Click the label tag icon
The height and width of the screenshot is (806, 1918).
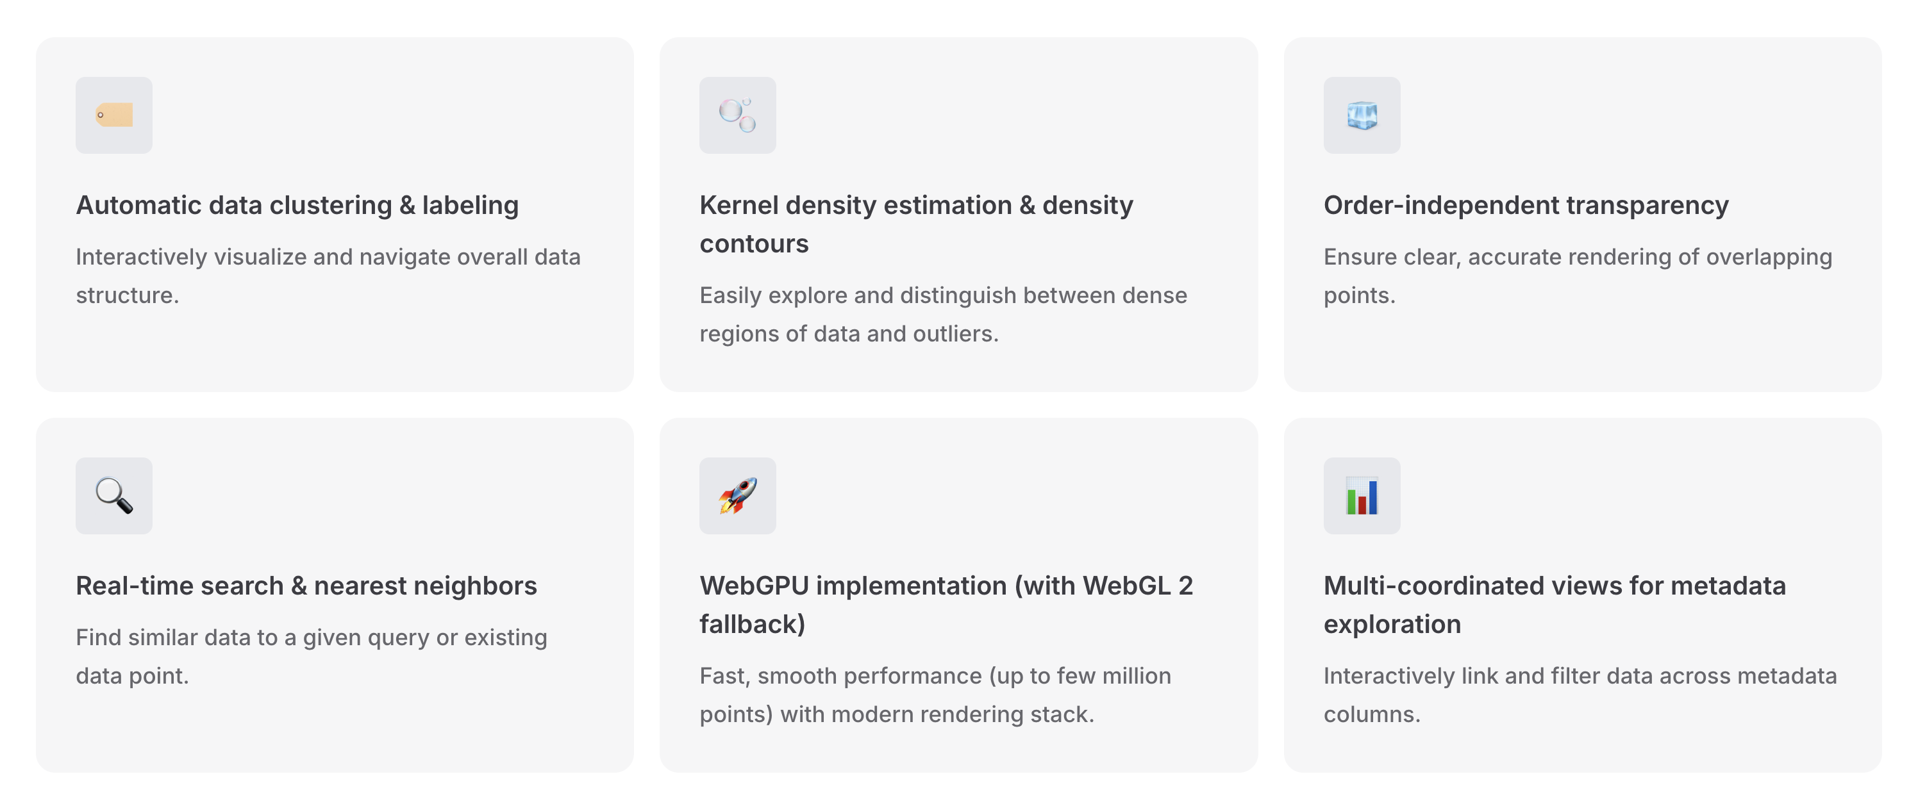pyautogui.click(x=114, y=115)
